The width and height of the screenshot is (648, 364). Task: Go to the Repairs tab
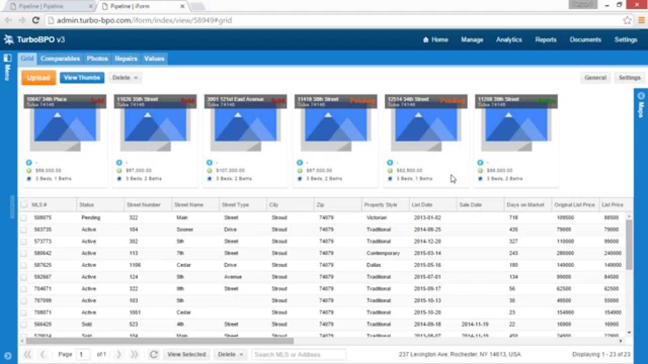126,59
